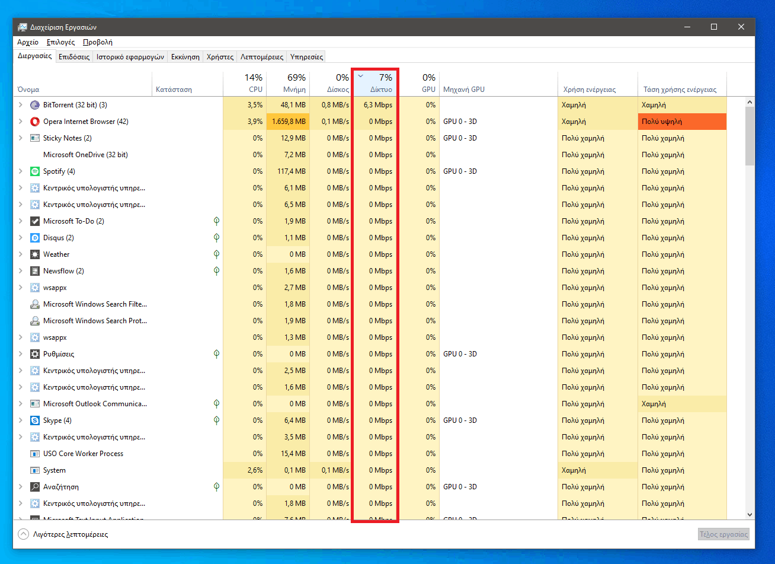
Task: Switch to the Υπηρεσίες tab
Action: click(x=306, y=57)
